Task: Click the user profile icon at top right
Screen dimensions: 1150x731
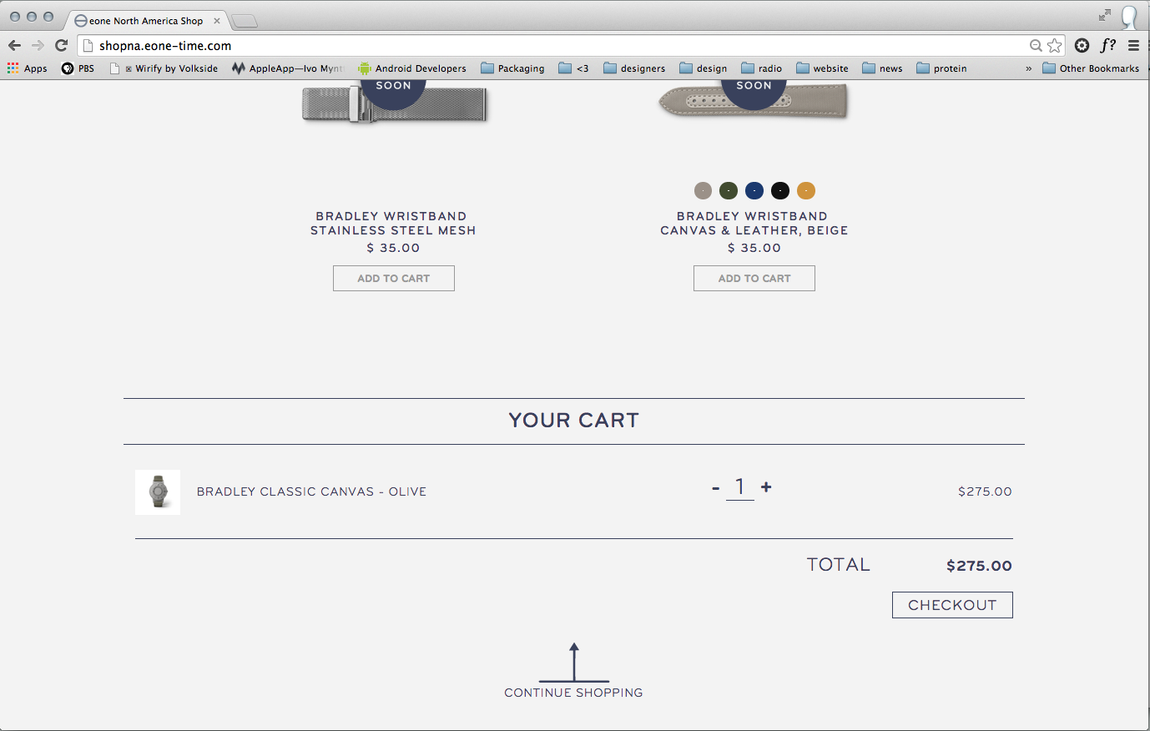Action: tap(1129, 17)
